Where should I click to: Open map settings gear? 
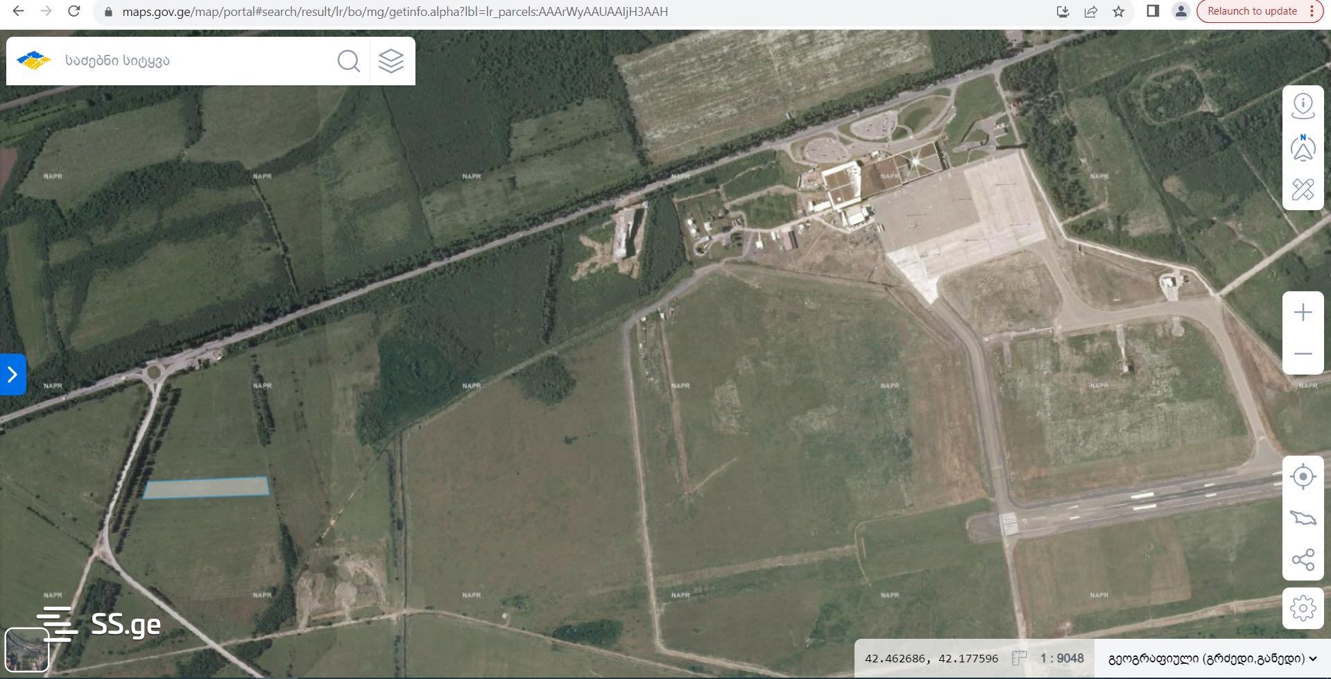coord(1303,608)
